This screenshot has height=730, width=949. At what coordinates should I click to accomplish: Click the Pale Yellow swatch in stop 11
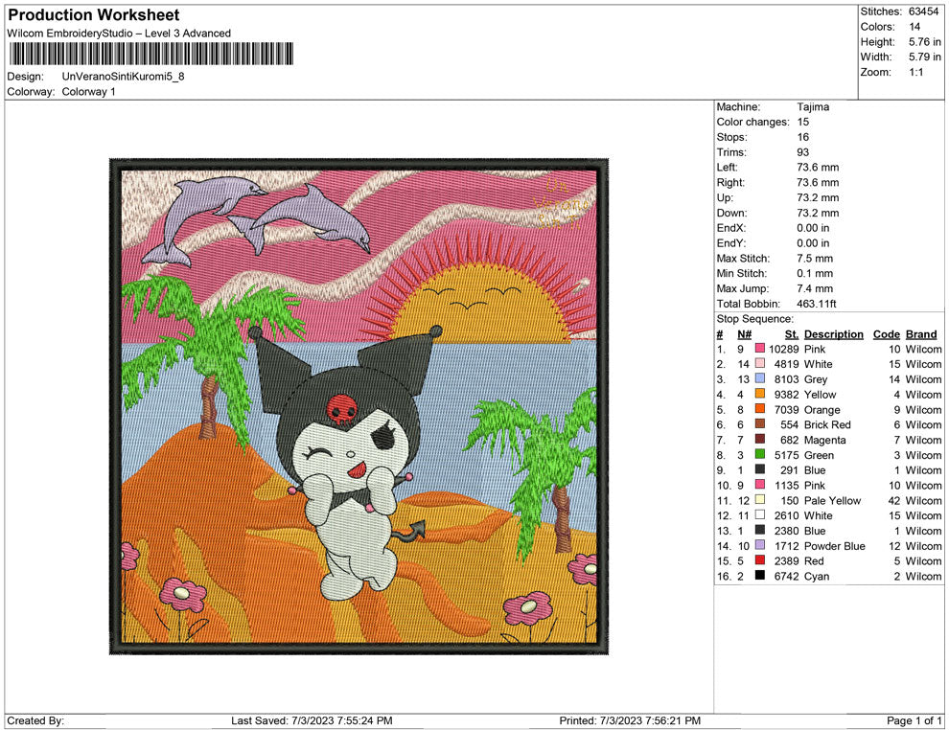759,499
